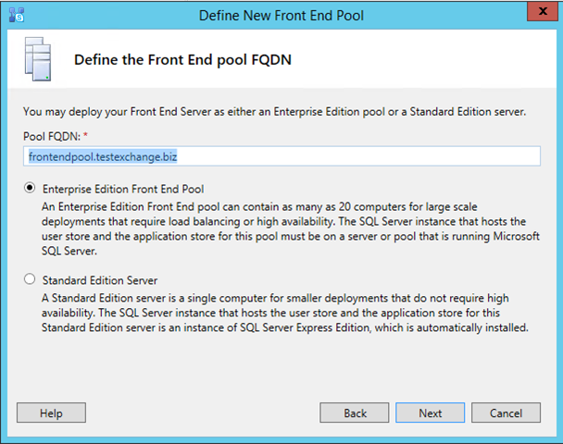Click the highlighted frontendpool.testexchange.biz text
The width and height of the screenshot is (563, 444).
pos(103,156)
